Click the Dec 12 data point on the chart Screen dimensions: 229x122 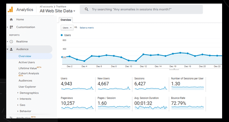pos(143,54)
